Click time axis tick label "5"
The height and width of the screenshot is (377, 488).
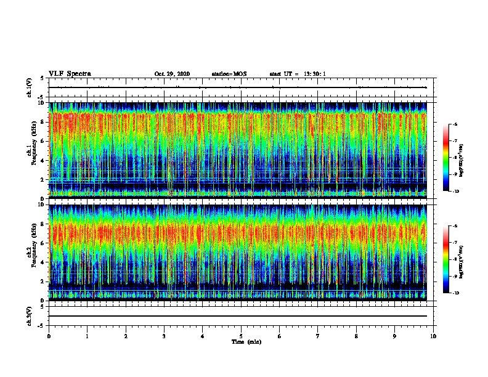tap(241, 336)
